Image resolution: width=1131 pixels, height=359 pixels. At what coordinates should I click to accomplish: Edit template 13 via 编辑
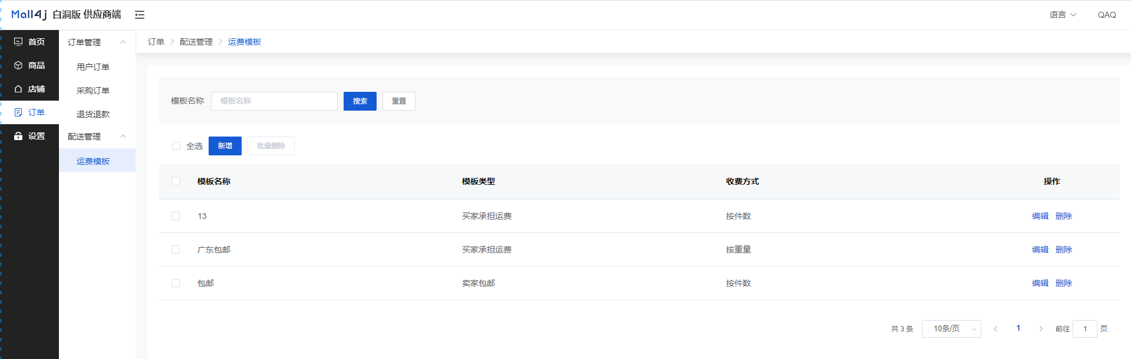coord(1040,216)
